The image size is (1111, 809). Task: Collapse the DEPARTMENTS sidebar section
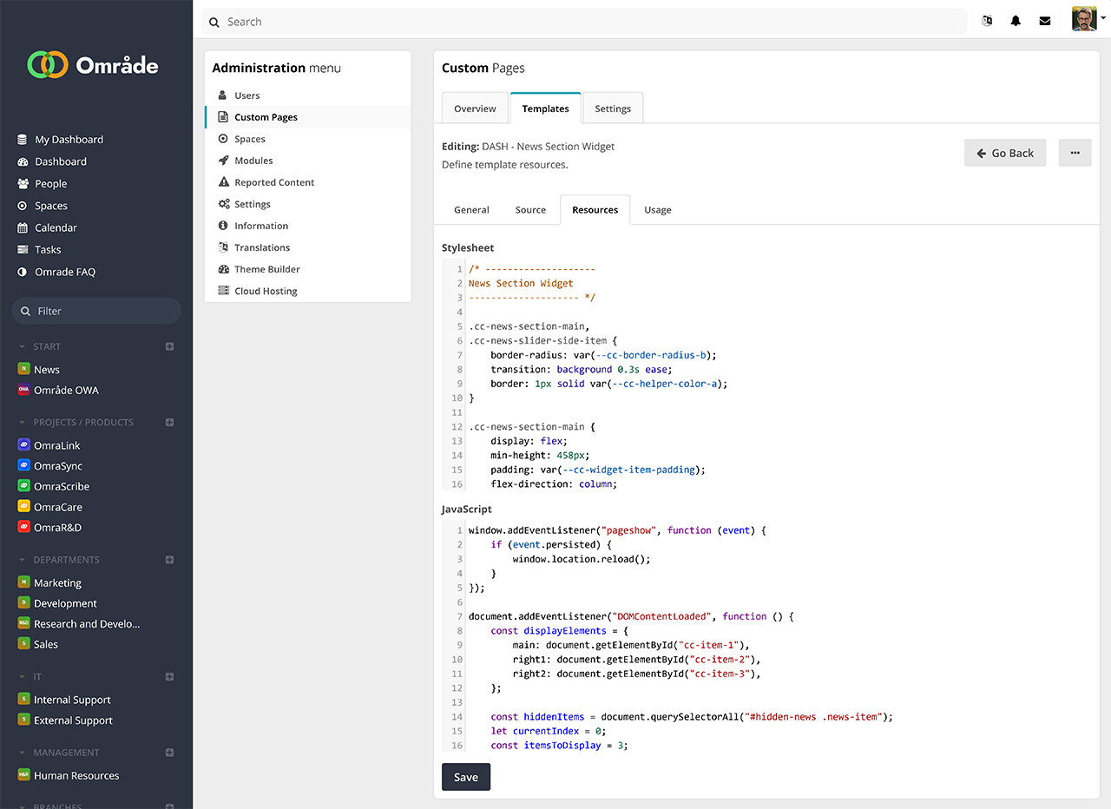tap(23, 560)
